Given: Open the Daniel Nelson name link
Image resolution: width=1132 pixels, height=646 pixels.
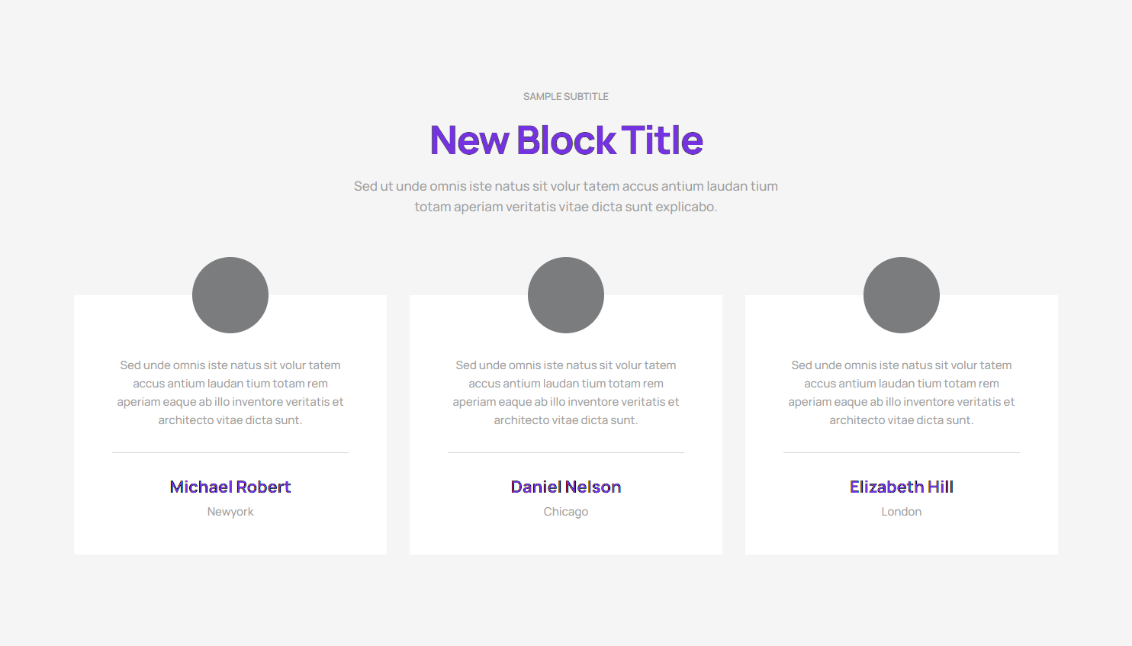Looking at the screenshot, I should click(566, 487).
